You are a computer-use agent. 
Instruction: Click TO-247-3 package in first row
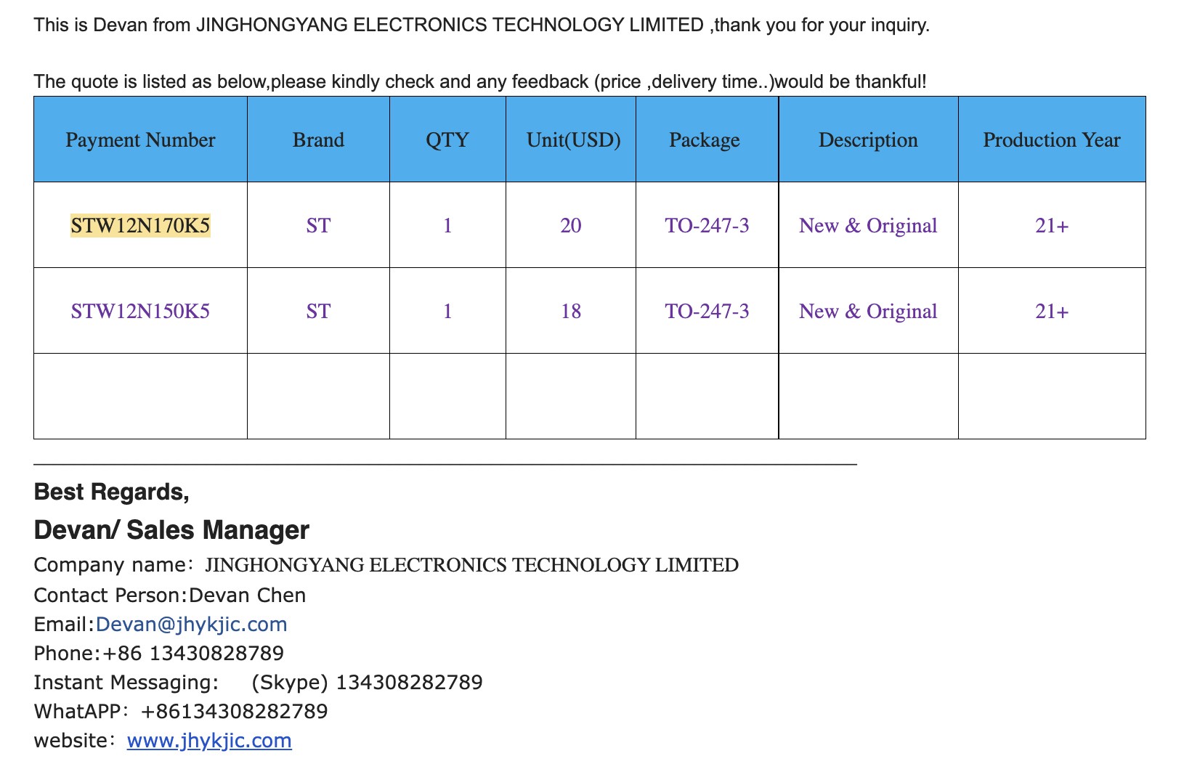click(x=707, y=226)
